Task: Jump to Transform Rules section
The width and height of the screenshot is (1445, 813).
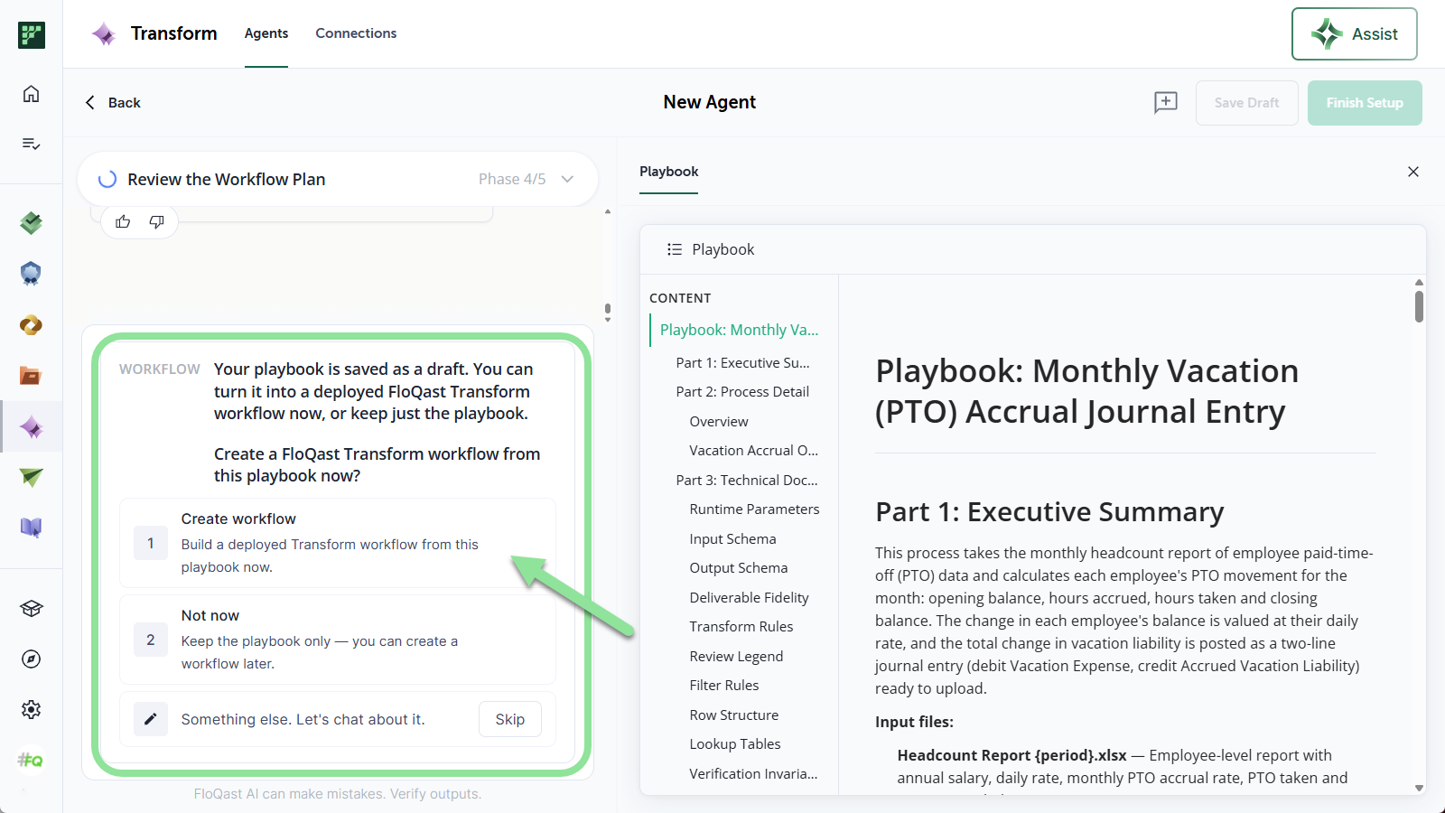Action: (x=741, y=626)
